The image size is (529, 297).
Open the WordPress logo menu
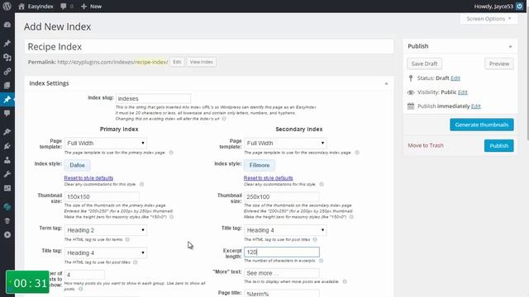point(7,6)
